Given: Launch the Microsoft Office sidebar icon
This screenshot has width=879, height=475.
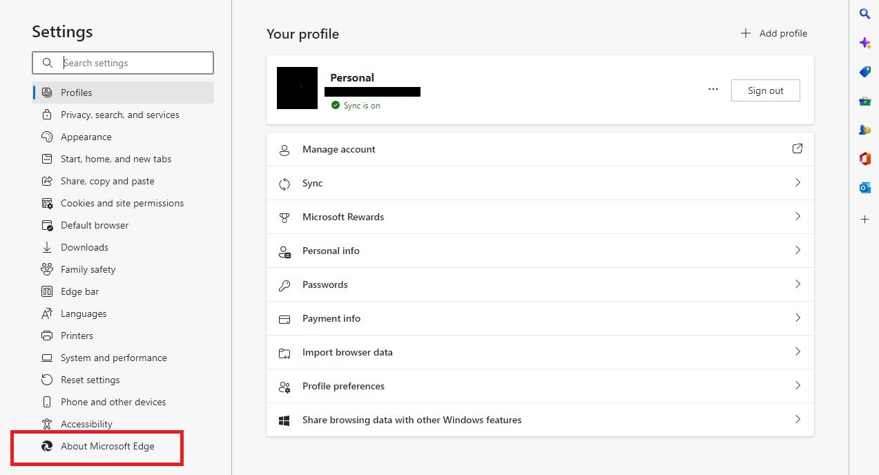Looking at the screenshot, I should [x=864, y=159].
